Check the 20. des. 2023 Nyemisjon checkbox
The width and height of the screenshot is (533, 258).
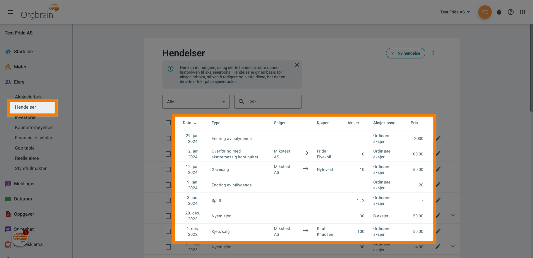click(x=168, y=216)
